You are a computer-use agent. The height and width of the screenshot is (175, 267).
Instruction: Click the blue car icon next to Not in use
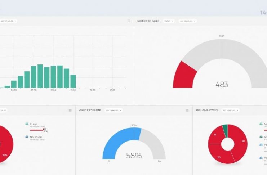click(x=27, y=137)
